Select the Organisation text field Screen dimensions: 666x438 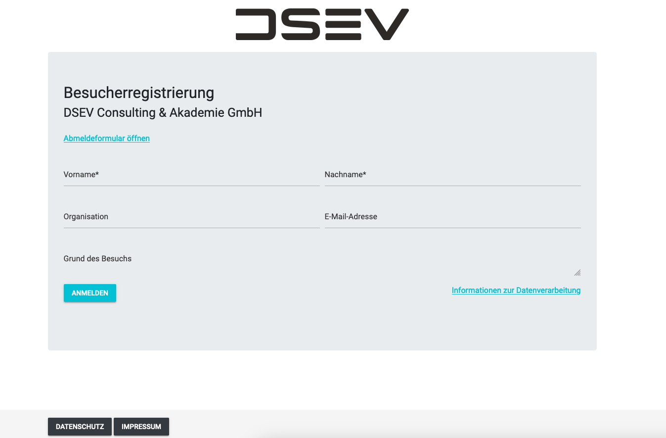point(192,217)
